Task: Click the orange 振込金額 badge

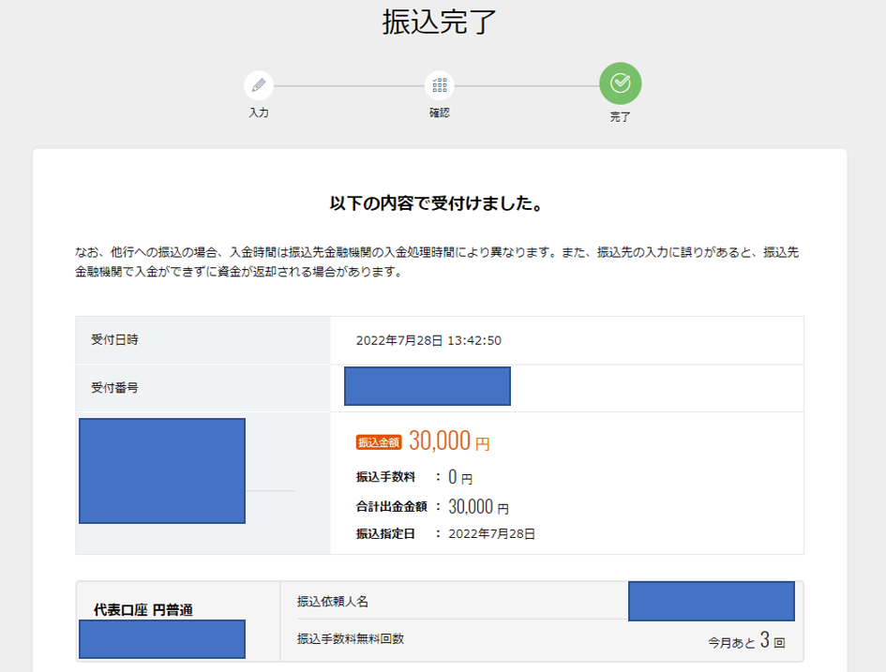Action: coord(379,442)
